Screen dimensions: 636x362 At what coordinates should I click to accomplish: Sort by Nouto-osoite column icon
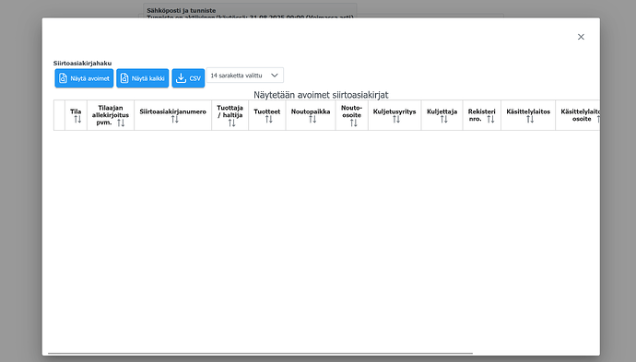(x=353, y=123)
